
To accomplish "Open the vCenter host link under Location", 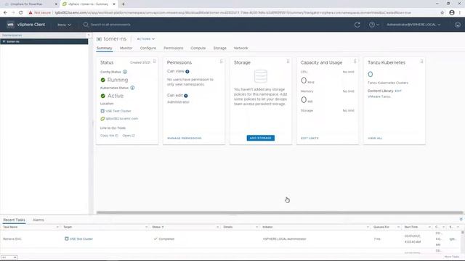I will tap(121, 119).
